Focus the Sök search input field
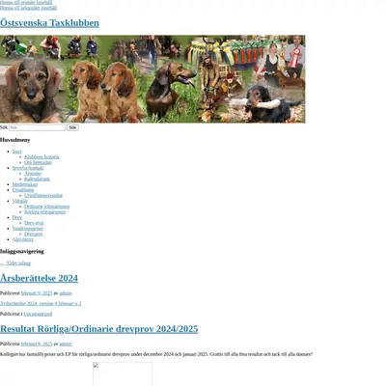The height and width of the screenshot is (386, 386). coord(37,127)
